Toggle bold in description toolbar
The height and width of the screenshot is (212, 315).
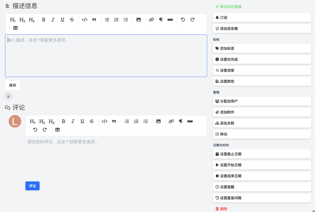pos(44,20)
